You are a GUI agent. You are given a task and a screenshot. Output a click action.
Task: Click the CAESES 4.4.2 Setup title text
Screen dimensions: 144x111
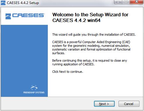pyautogui.click(x=23, y=3)
